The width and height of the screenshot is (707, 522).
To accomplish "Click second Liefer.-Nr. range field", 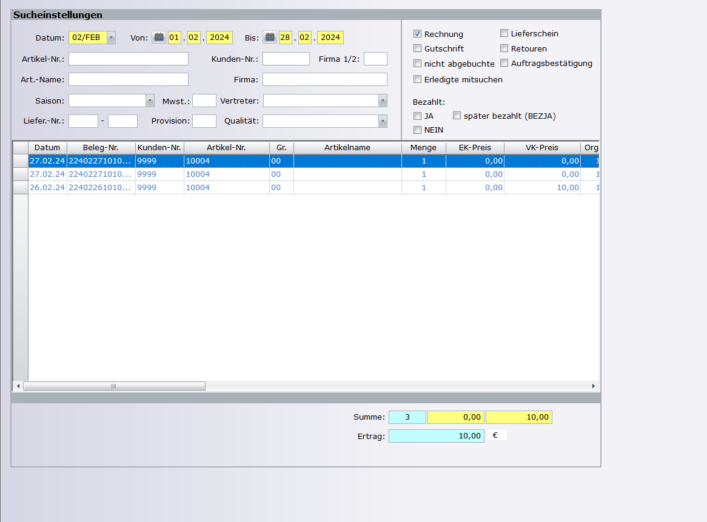I will [x=122, y=121].
